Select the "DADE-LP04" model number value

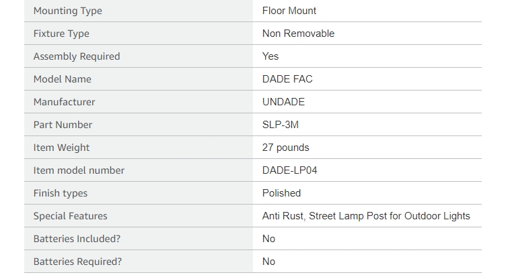[289, 170]
